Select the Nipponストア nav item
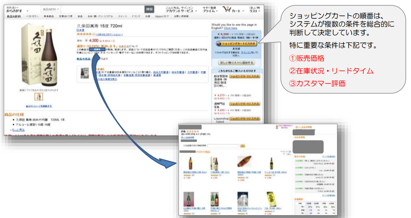 pos(162,16)
